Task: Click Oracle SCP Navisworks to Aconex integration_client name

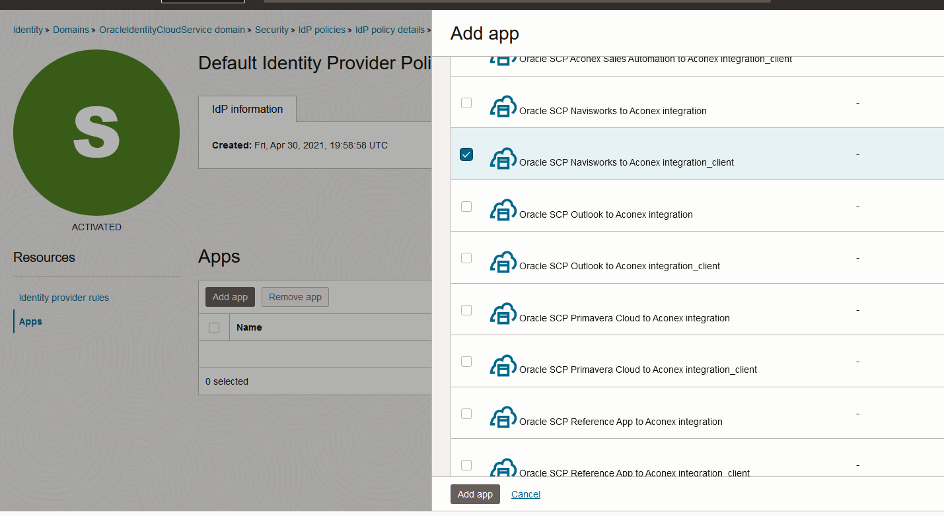Action: [626, 162]
